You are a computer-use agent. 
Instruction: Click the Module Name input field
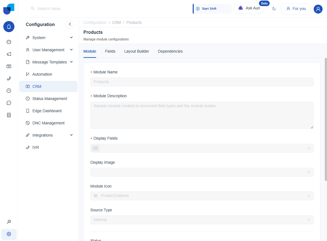202,82
